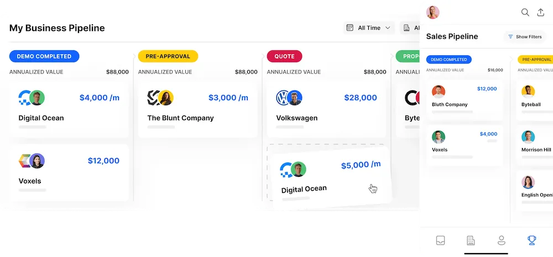
Task: Open the inbox tab icon in bottom bar
Action: [x=440, y=240]
